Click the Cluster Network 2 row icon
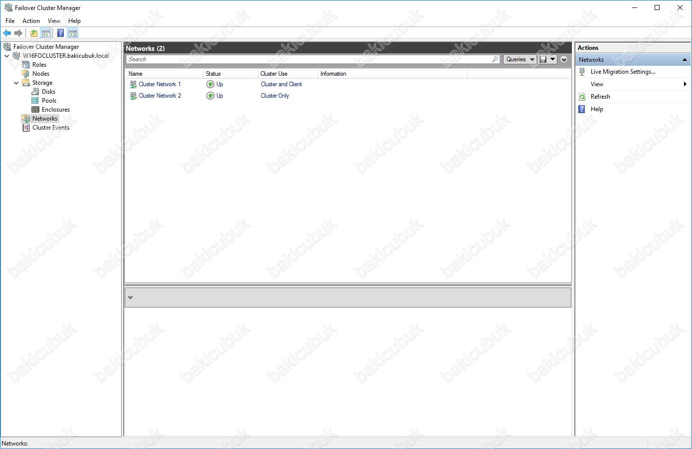The height and width of the screenshot is (449, 692). pyautogui.click(x=133, y=96)
